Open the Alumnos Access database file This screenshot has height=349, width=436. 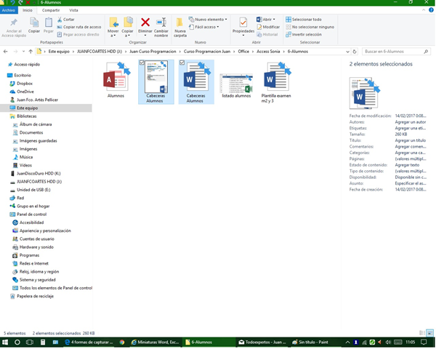pos(116,77)
